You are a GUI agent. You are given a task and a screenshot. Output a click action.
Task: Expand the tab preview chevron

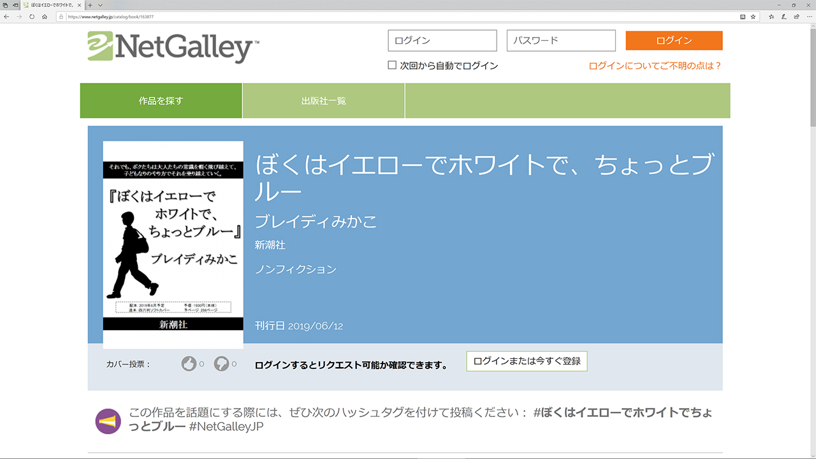coord(100,4)
